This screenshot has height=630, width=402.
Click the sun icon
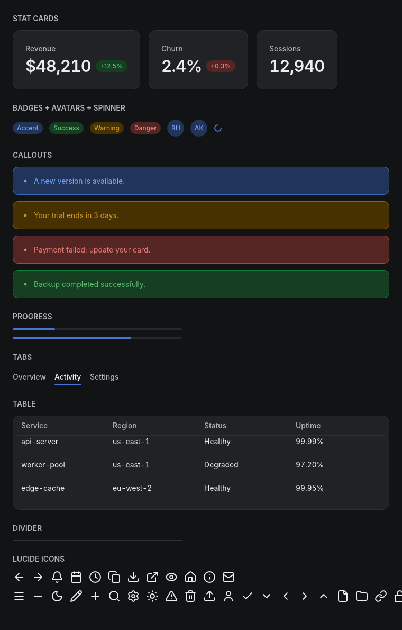[x=152, y=596]
